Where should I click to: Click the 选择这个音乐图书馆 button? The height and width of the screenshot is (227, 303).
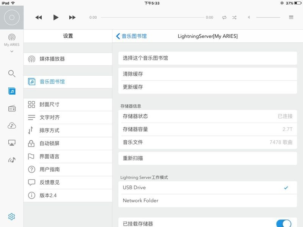tap(208, 58)
